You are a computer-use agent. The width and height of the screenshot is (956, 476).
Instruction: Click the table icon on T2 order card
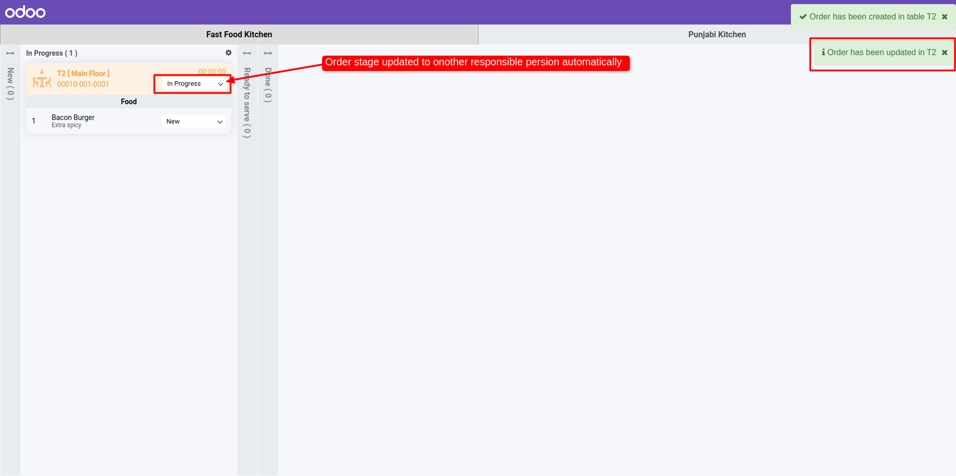pyautogui.click(x=42, y=79)
